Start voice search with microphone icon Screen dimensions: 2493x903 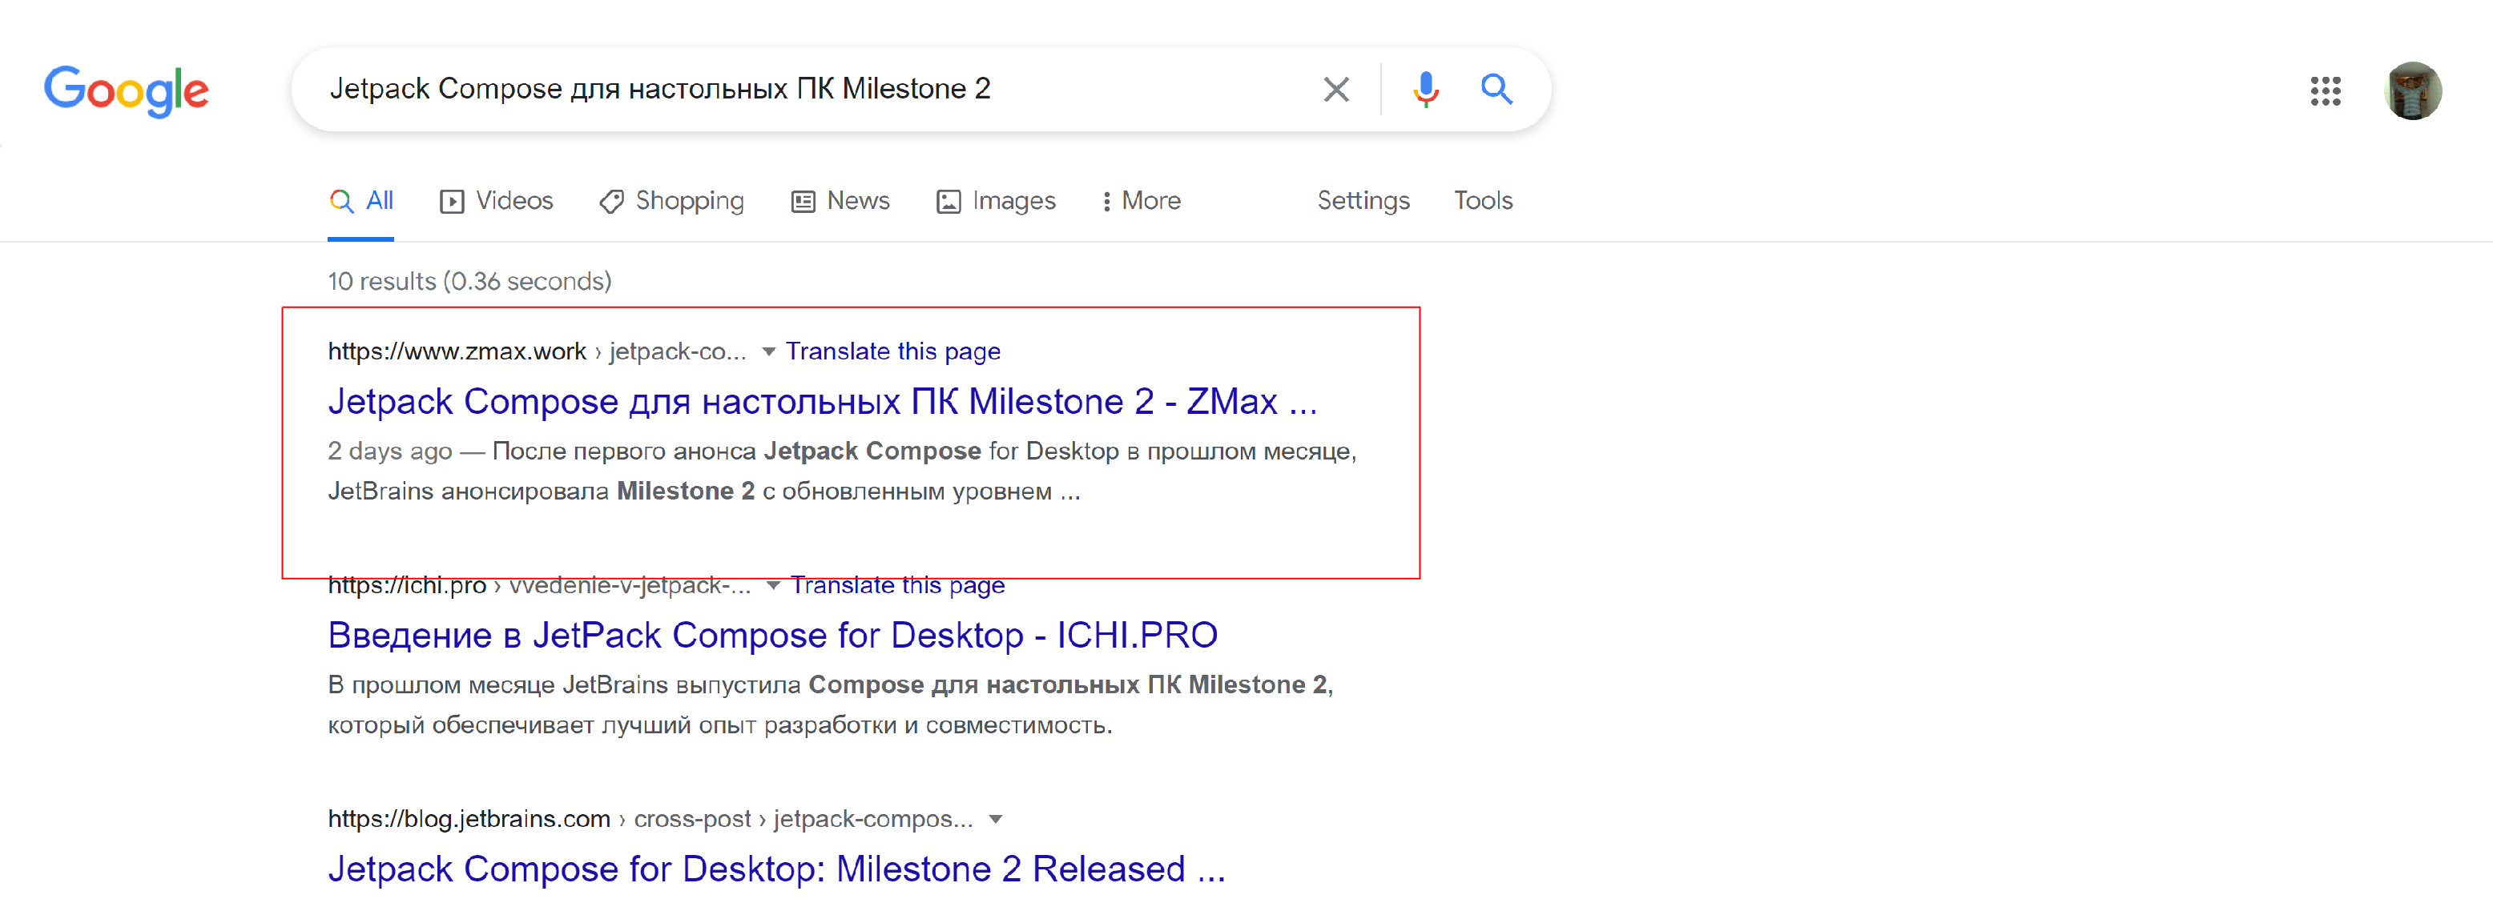tap(1424, 90)
